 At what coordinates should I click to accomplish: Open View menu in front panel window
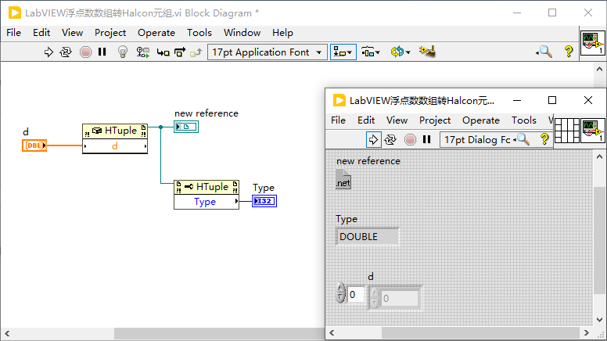tap(397, 120)
